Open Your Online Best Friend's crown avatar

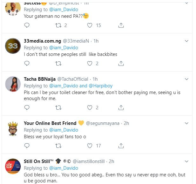(x=13, y=128)
